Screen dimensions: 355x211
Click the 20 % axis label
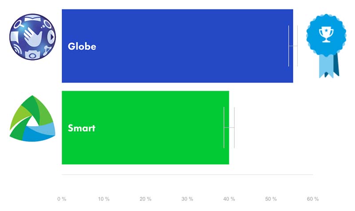[146, 199]
